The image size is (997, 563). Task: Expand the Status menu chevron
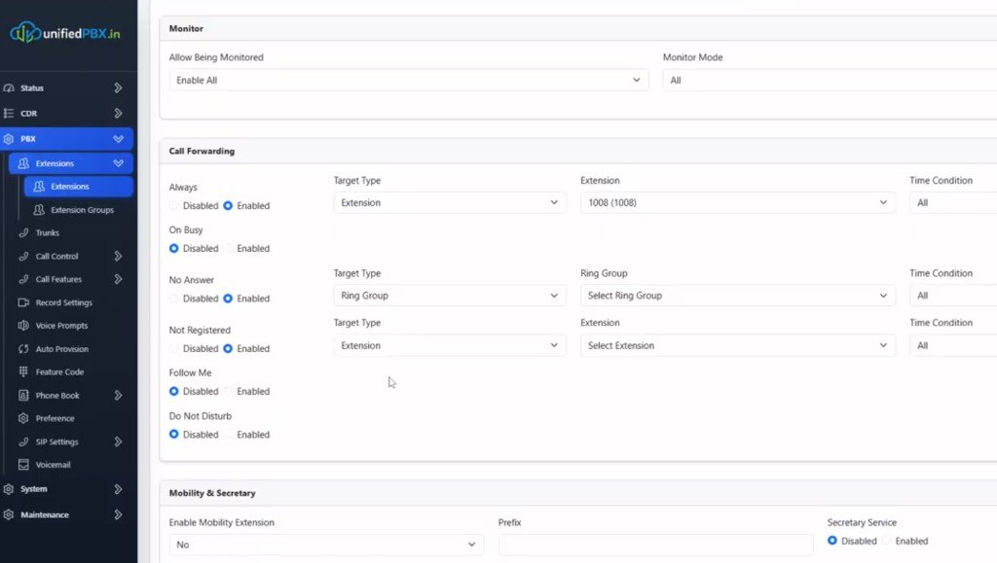118,88
